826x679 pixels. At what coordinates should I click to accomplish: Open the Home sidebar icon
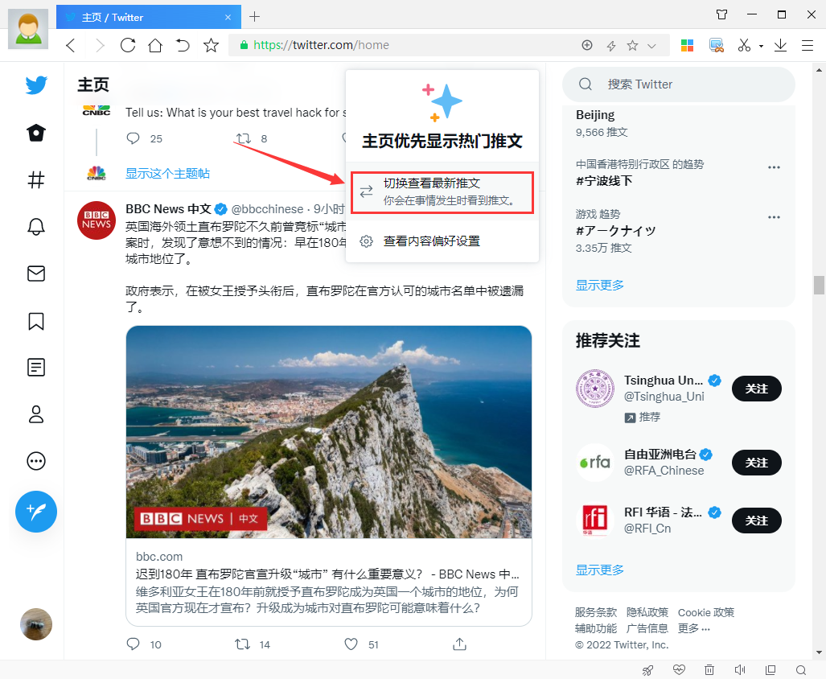[x=36, y=133]
